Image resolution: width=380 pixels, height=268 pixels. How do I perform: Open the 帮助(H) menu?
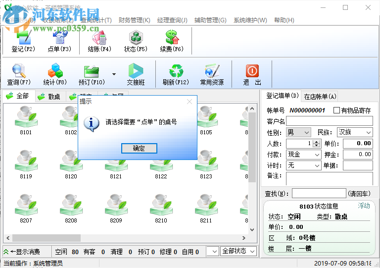coord(284,20)
